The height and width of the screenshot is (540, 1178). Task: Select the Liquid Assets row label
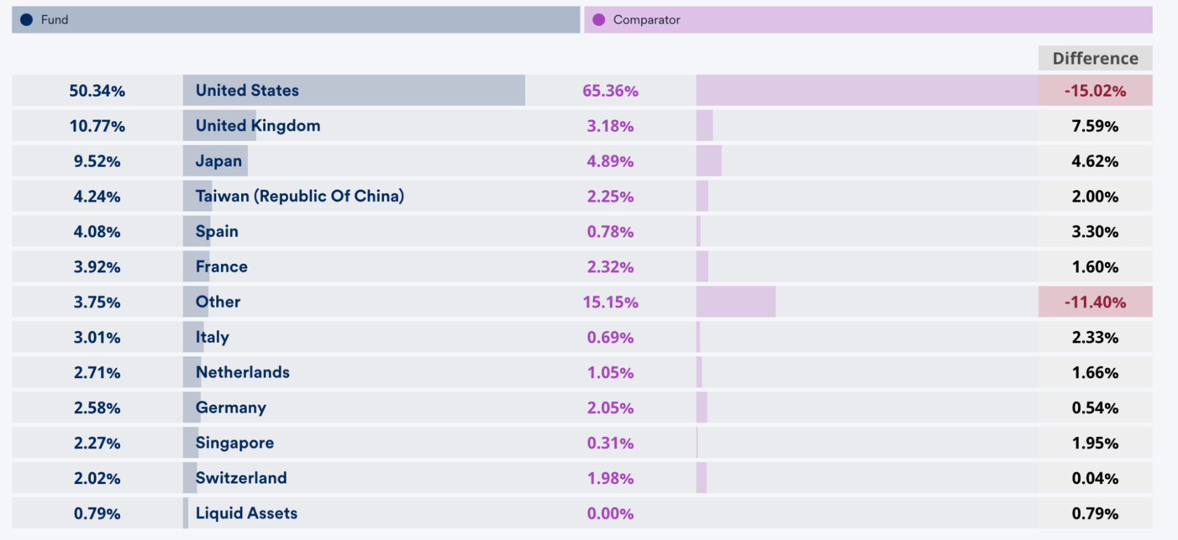pyautogui.click(x=246, y=514)
